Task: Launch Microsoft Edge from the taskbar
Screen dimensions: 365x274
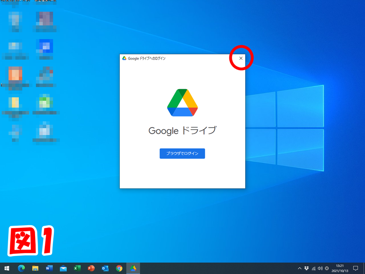Action: [21, 268]
